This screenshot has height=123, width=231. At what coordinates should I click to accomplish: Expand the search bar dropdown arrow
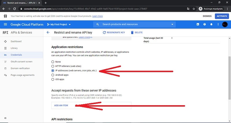click(x=172, y=24)
